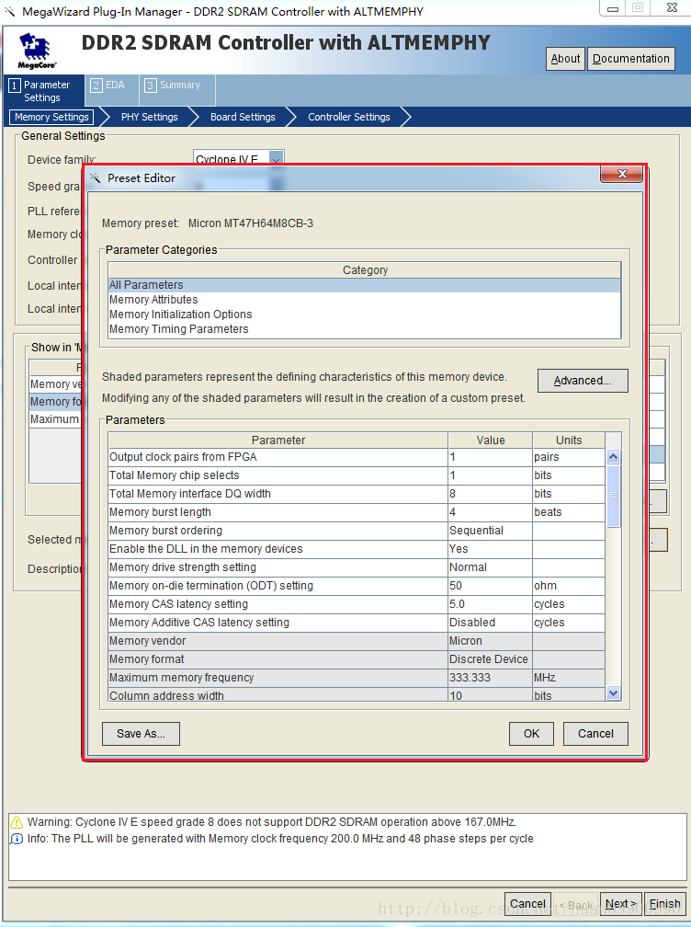The image size is (691, 927).
Task: Select Output clock pairs from FPGA row
Action: coord(357,457)
